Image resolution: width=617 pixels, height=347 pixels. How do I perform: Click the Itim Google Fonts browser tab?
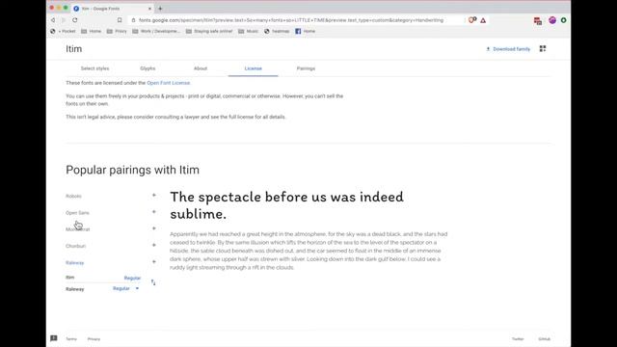[x=112, y=9]
